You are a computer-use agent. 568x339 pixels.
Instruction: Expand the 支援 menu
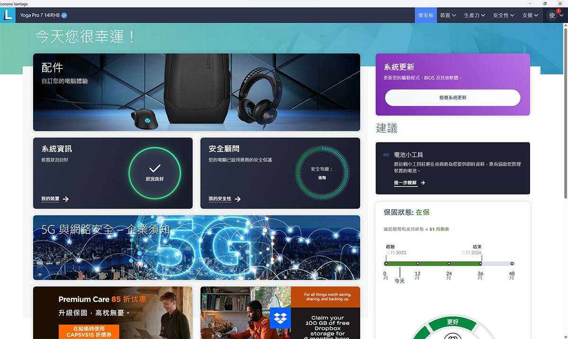click(530, 15)
